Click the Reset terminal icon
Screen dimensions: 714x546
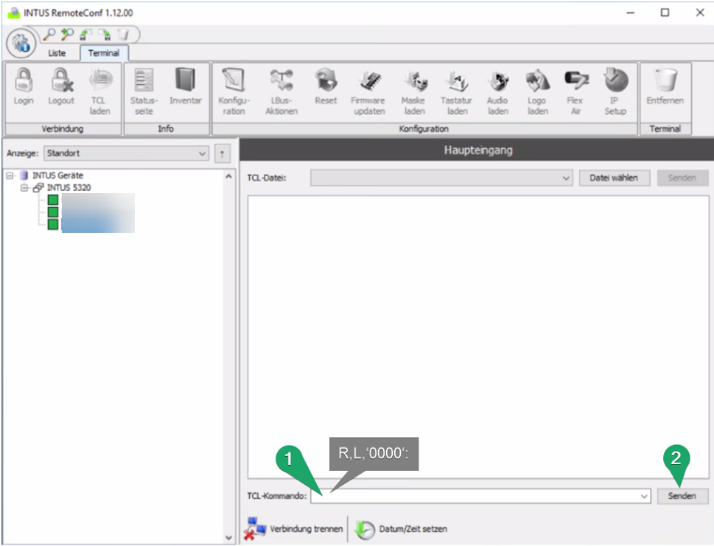(326, 81)
